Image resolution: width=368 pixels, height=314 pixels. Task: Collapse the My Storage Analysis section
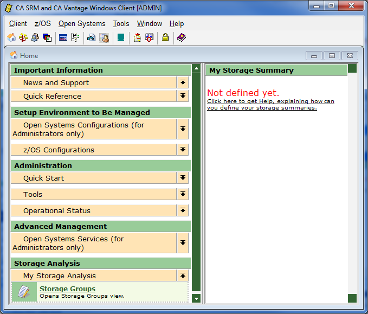point(183,275)
